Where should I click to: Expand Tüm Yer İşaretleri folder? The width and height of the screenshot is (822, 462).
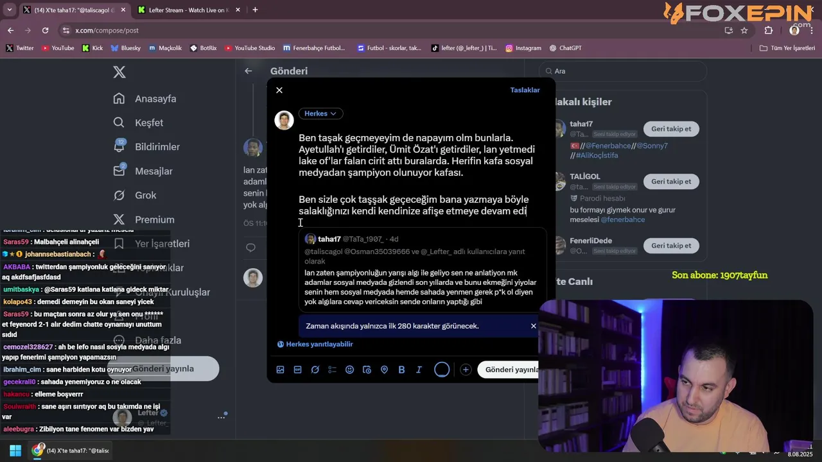[787, 48]
